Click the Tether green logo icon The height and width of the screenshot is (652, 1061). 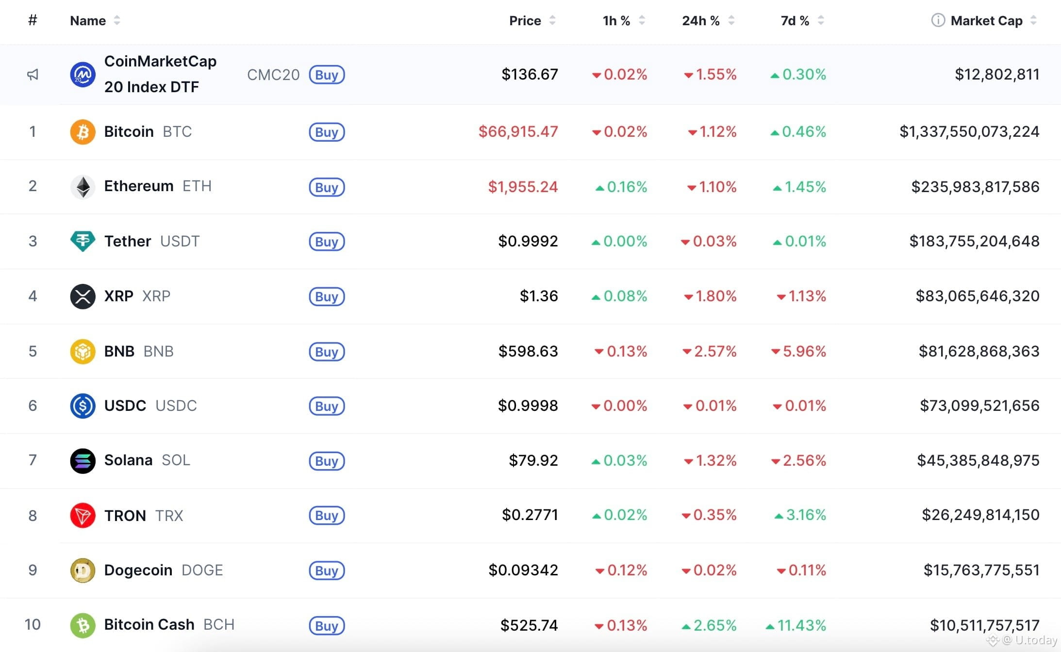pyautogui.click(x=83, y=241)
